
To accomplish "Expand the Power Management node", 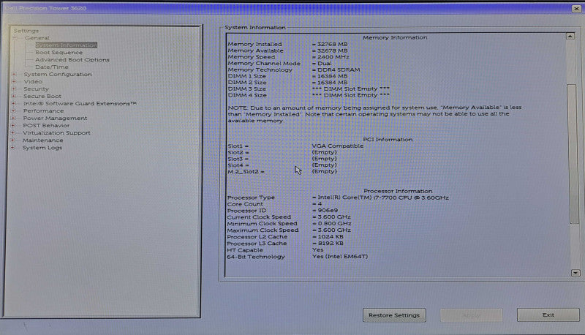I will click(13, 118).
